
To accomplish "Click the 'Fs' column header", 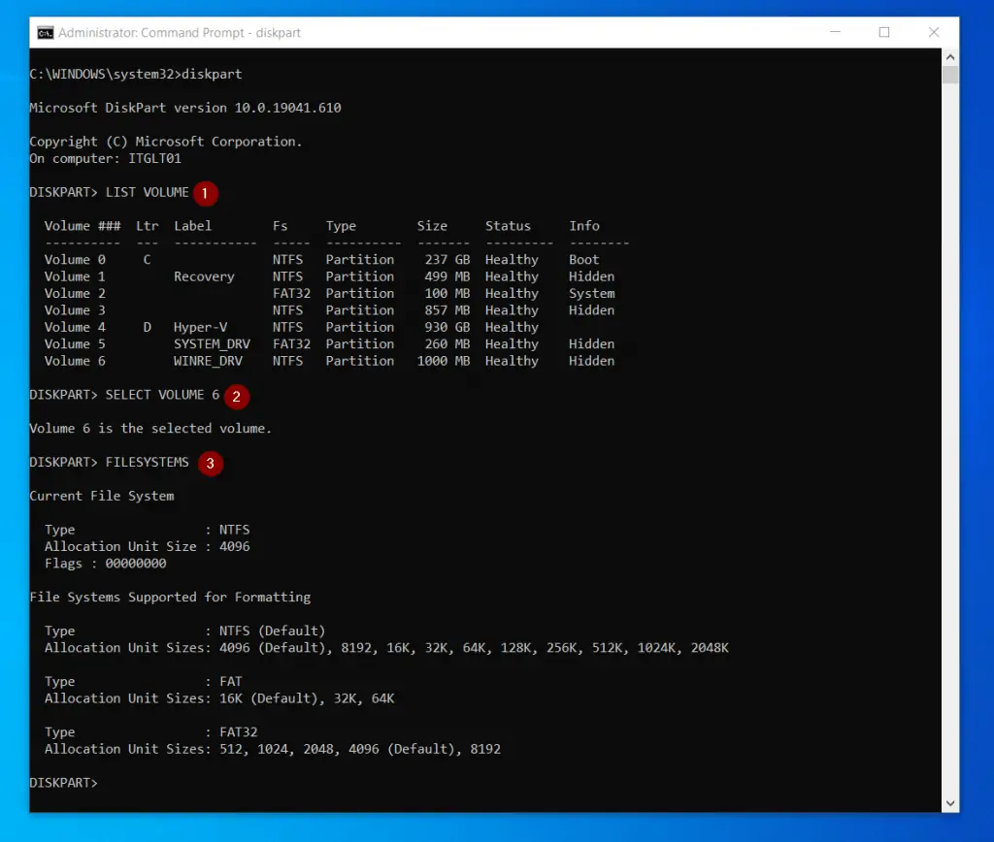I will pos(281,226).
